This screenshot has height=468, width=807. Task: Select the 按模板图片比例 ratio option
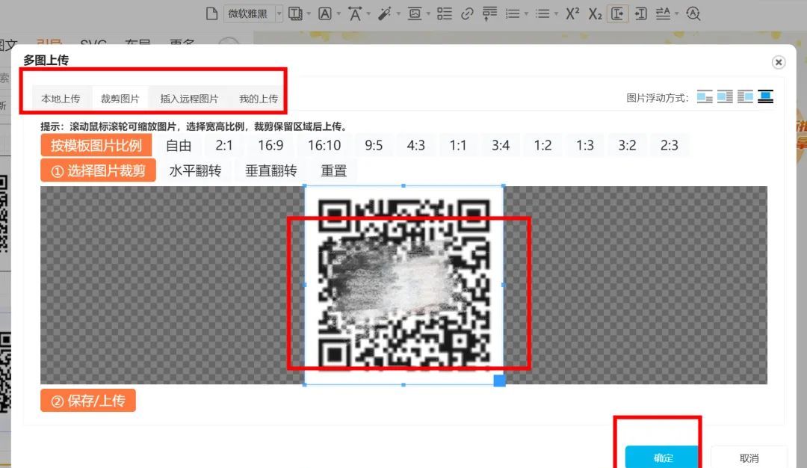click(x=96, y=145)
